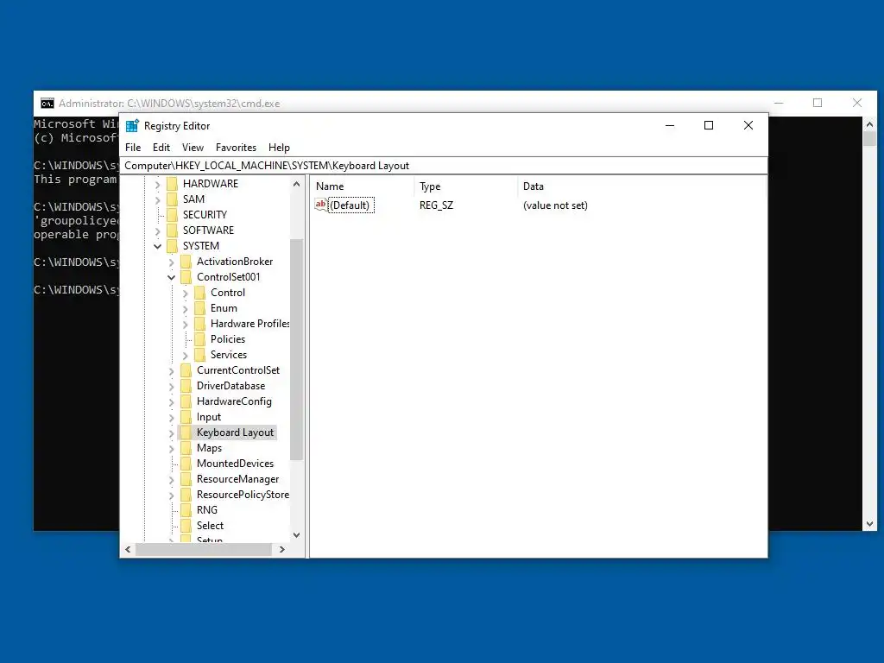This screenshot has height=663, width=884.
Task: Click cmd window scroll up arrow
Action: click(869, 124)
